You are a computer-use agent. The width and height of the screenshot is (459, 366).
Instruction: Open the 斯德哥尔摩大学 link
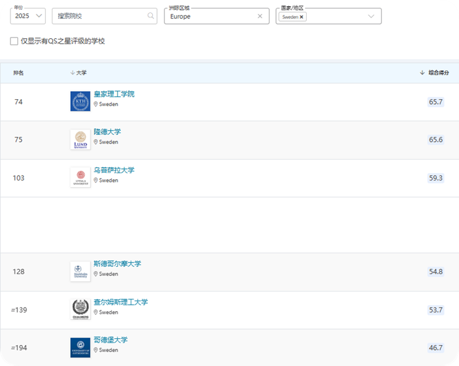[118, 264]
